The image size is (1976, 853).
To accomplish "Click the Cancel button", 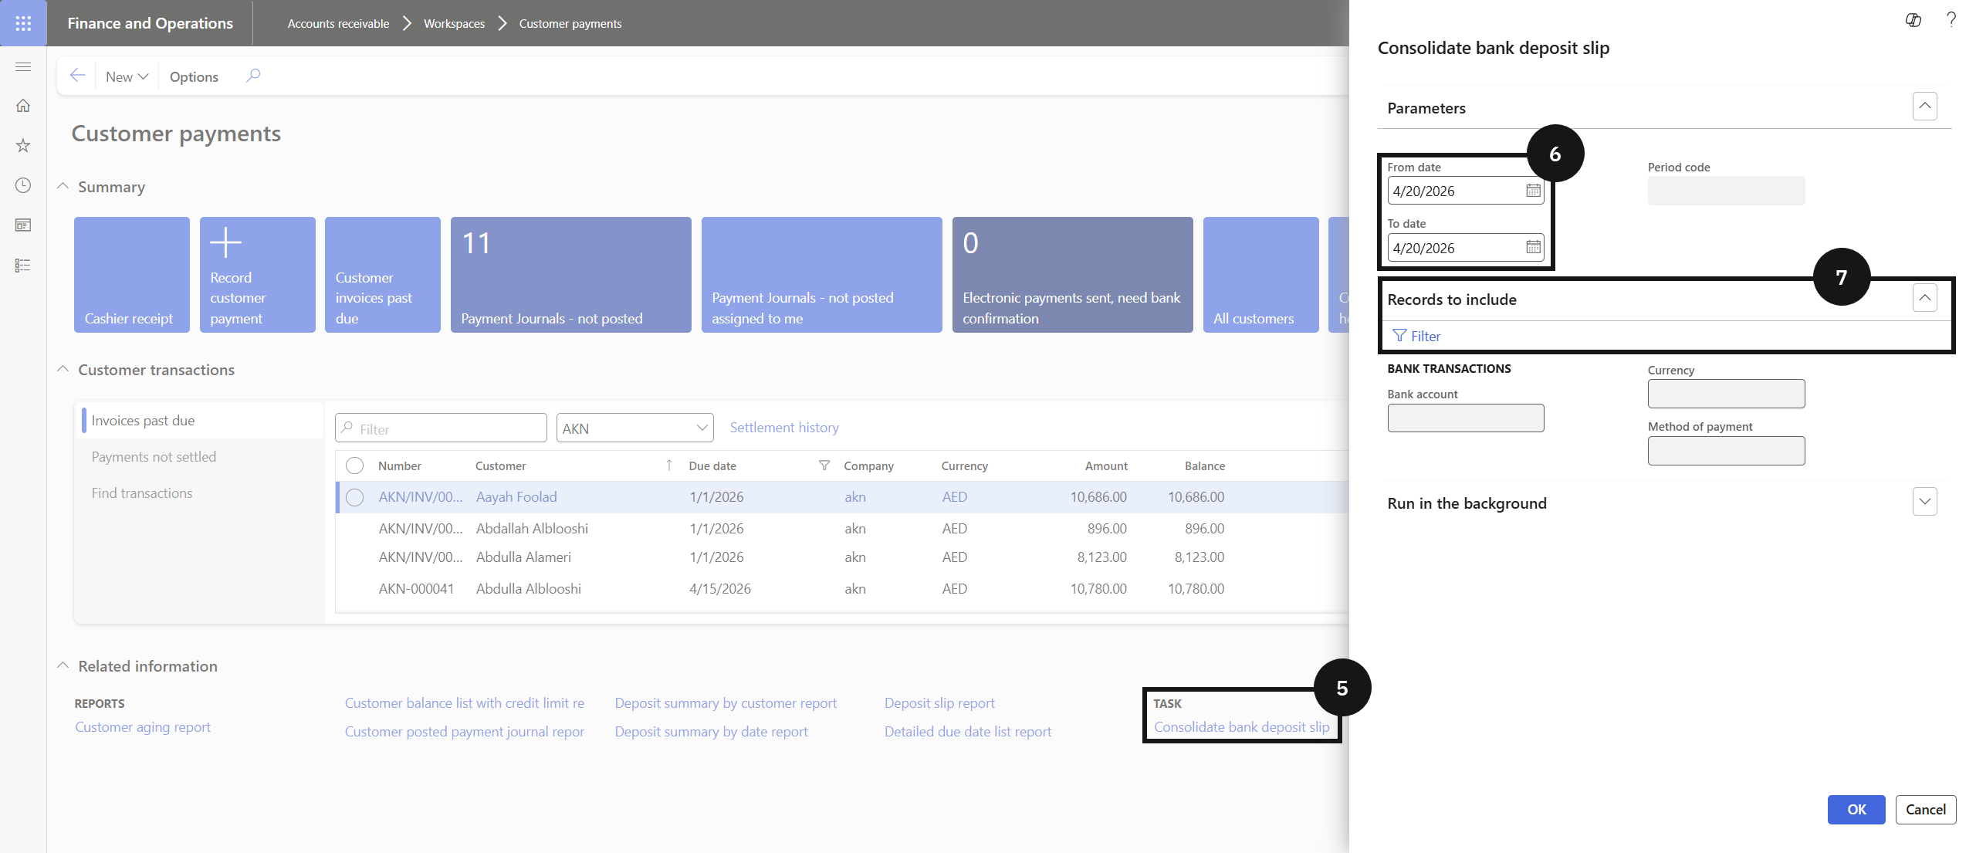I will click(1925, 809).
